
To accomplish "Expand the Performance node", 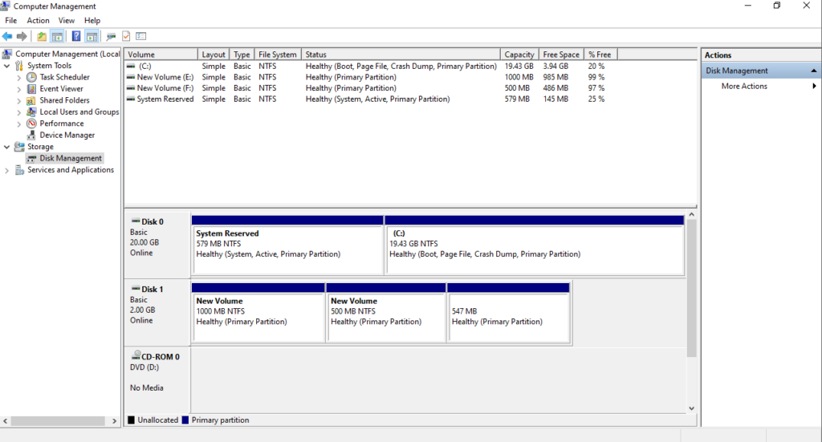I will tap(19, 124).
